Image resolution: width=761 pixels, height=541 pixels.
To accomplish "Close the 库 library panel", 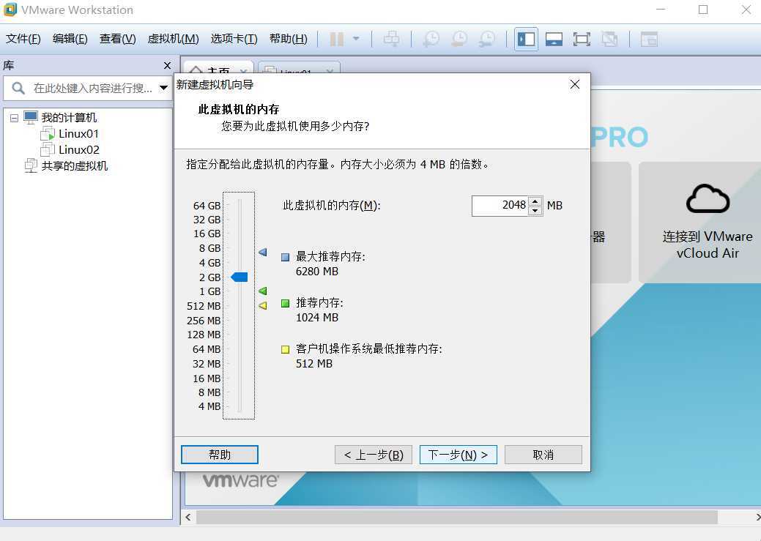I will pos(168,65).
